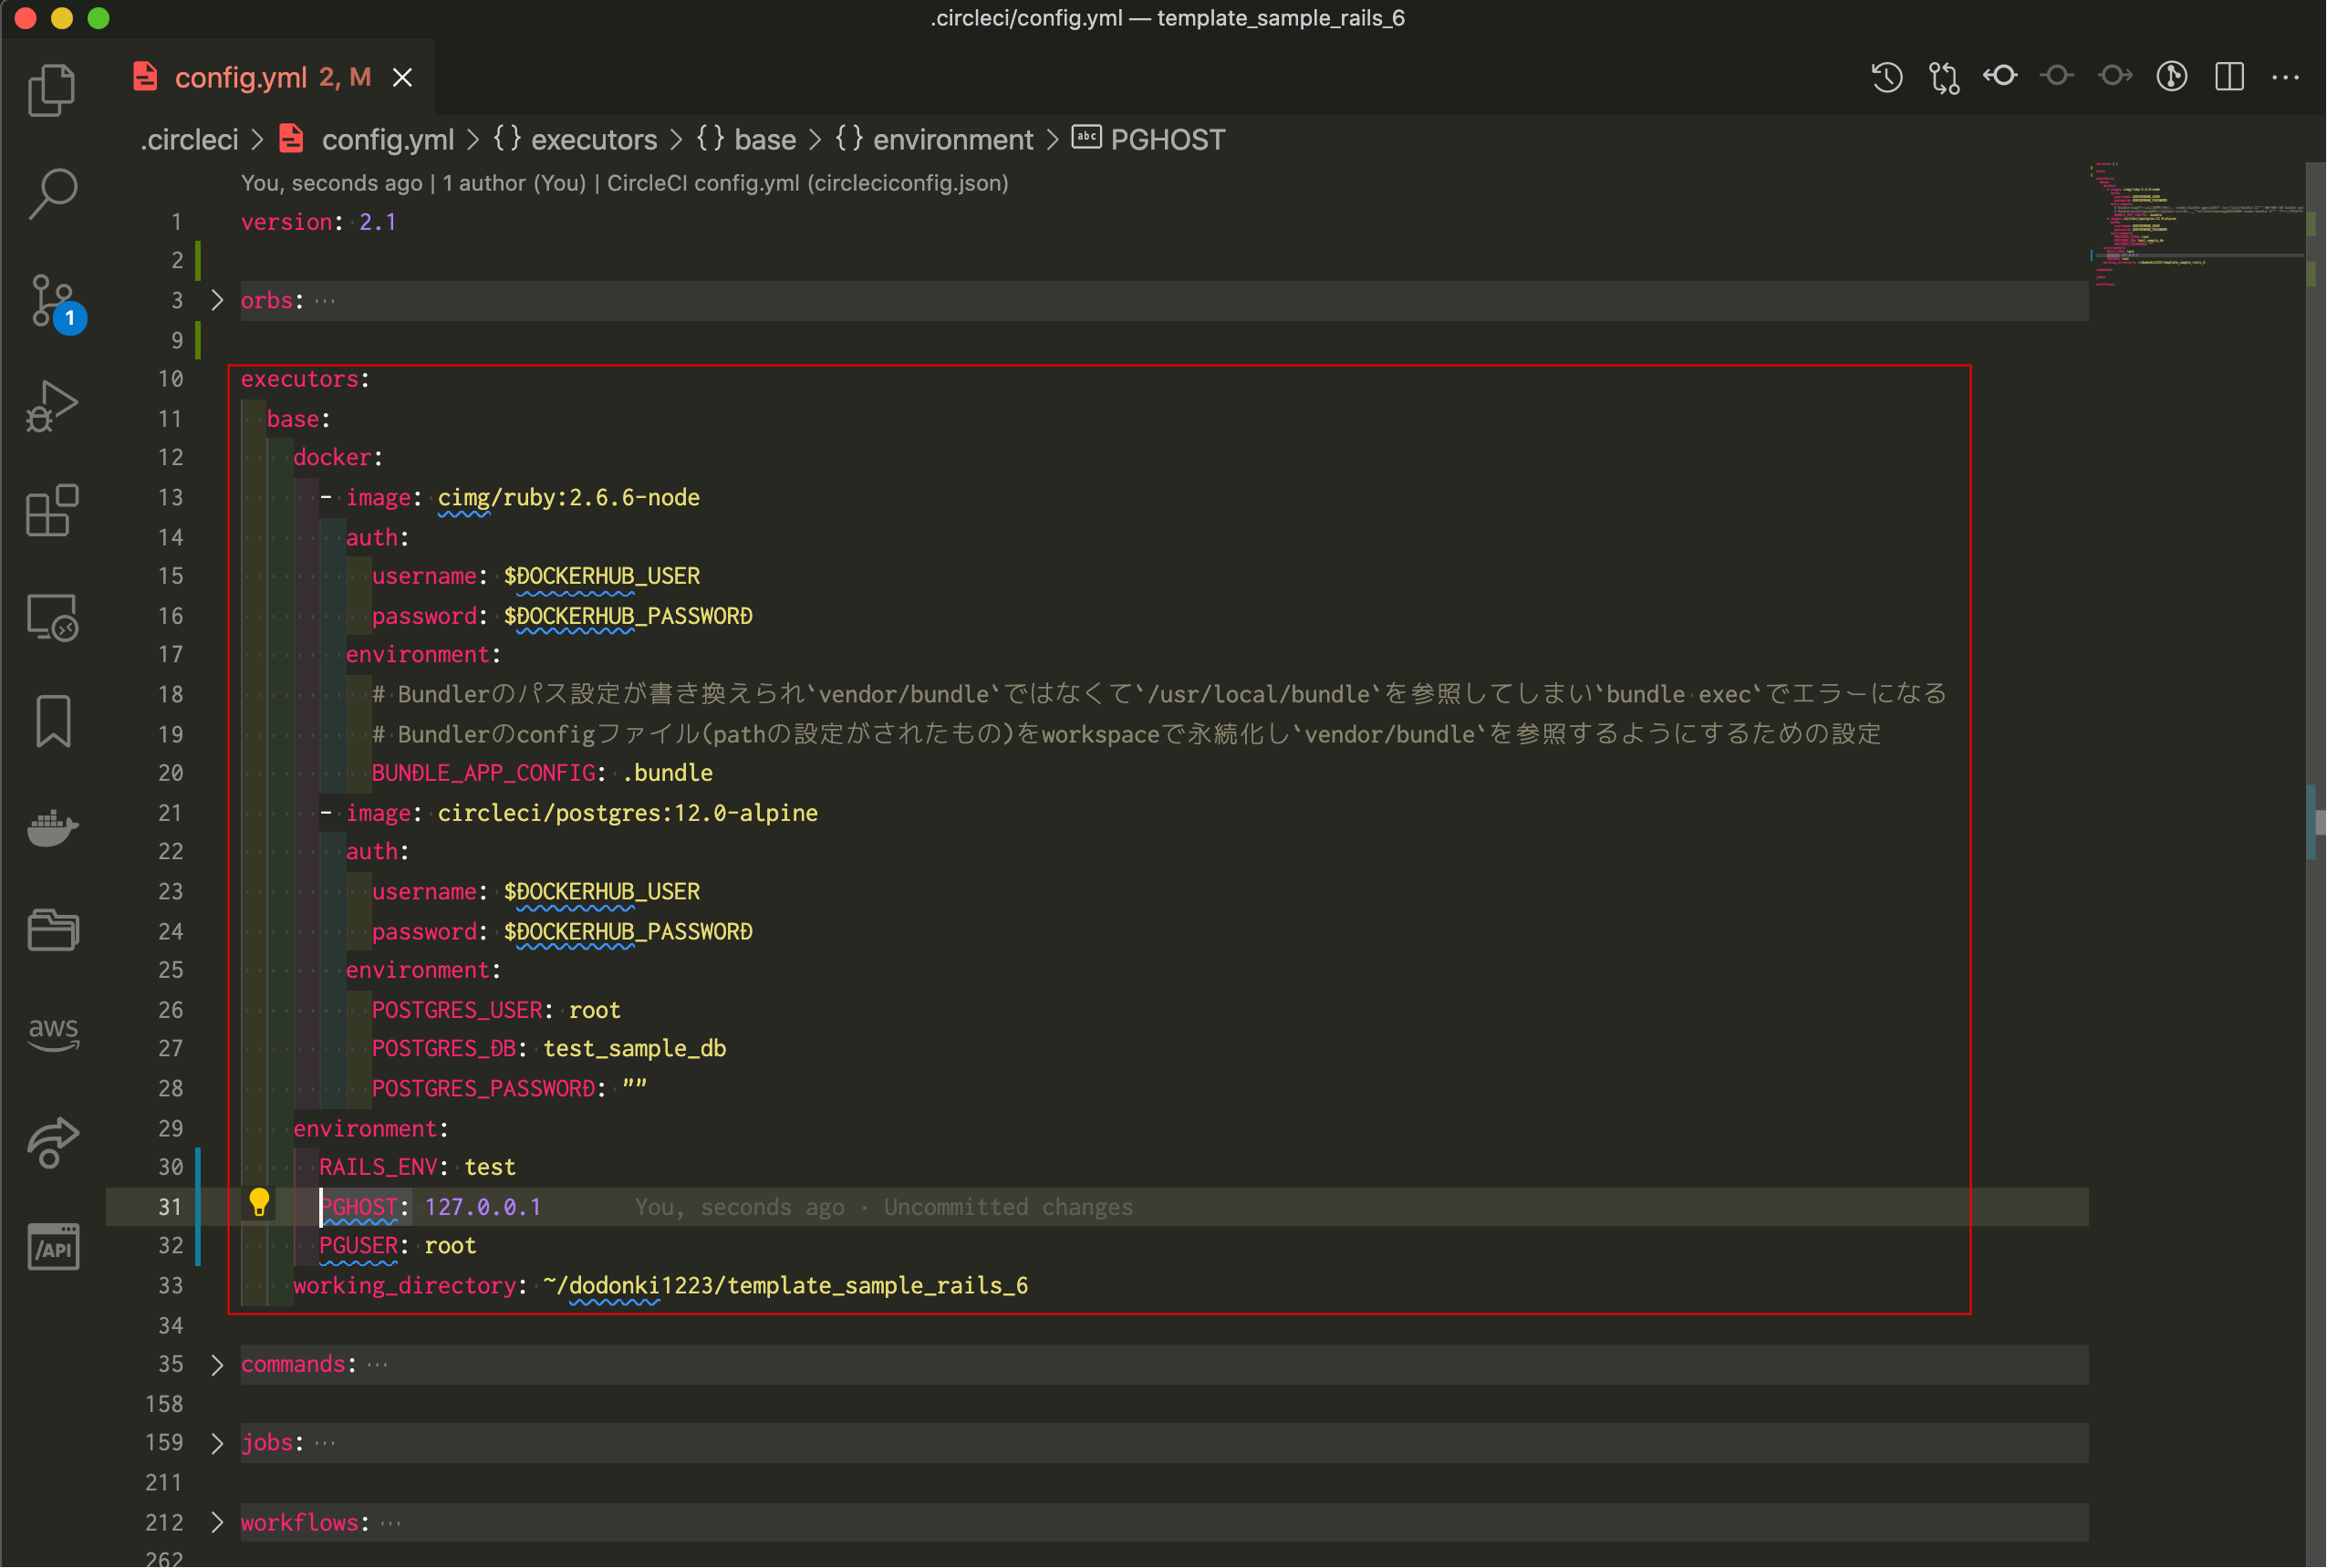Viewport: 2327px width, 1568px height.
Task: Click the yellow lightbulb code action
Action: pyautogui.click(x=259, y=1201)
